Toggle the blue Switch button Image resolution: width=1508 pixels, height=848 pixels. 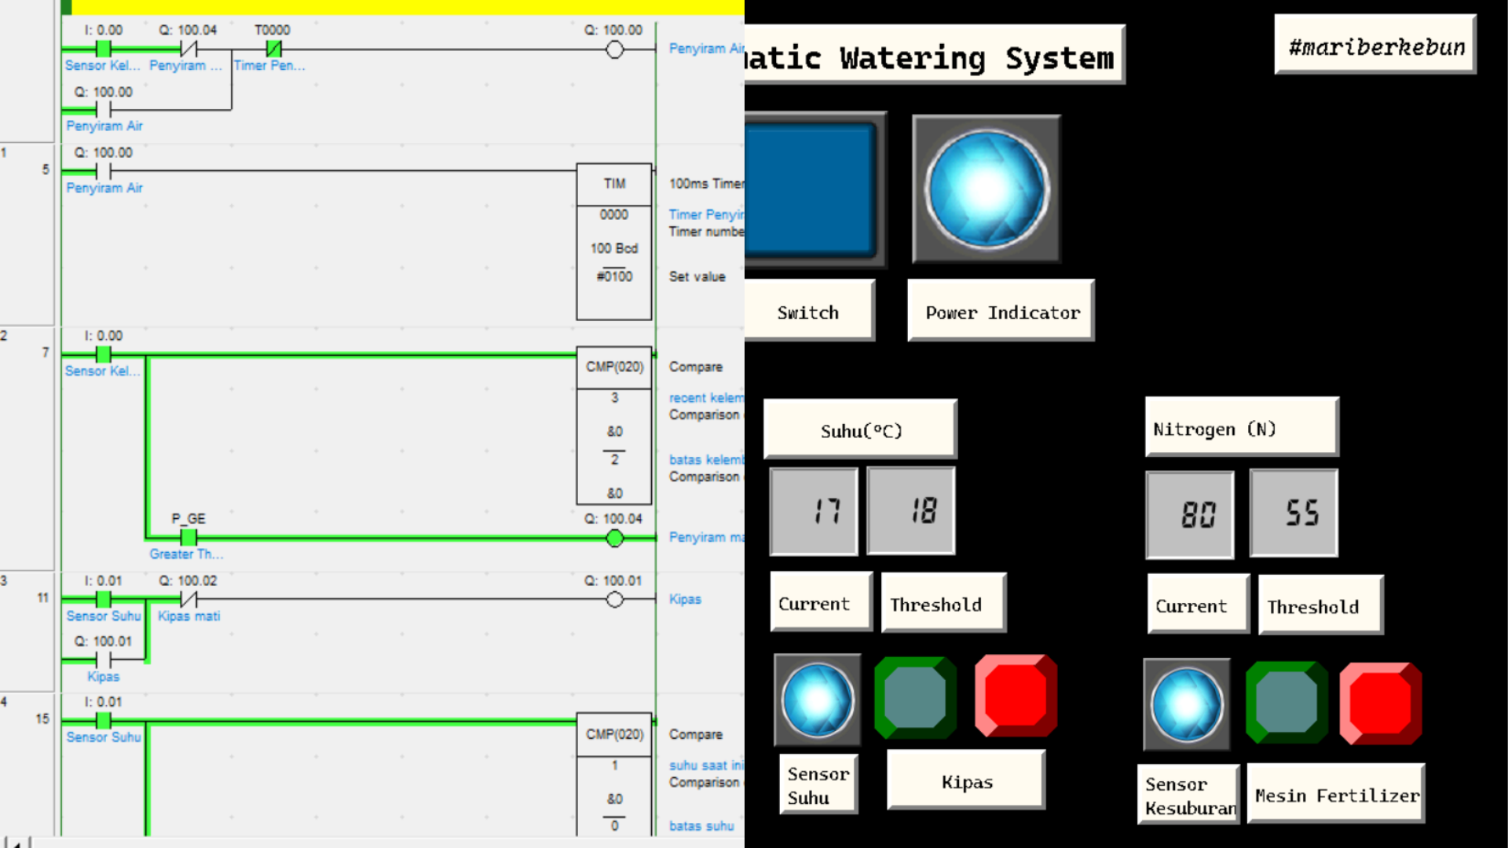click(811, 189)
